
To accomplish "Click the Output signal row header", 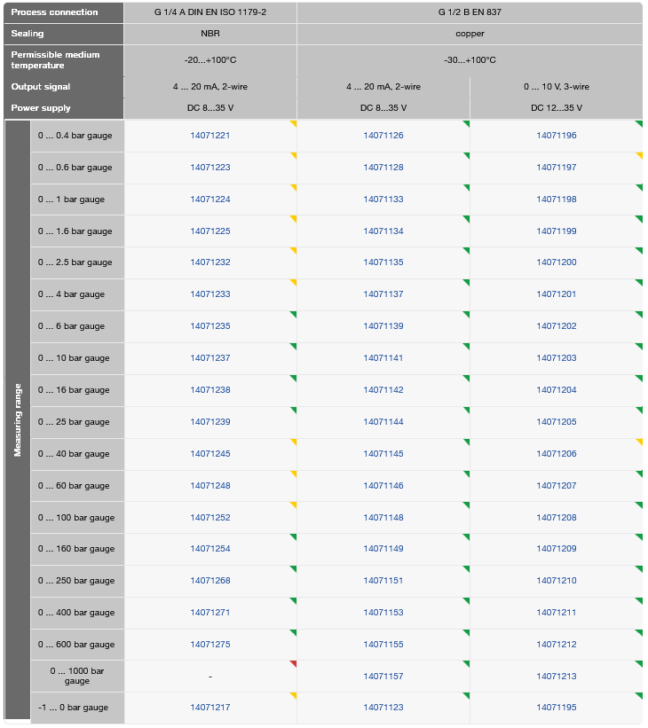I will point(64,87).
